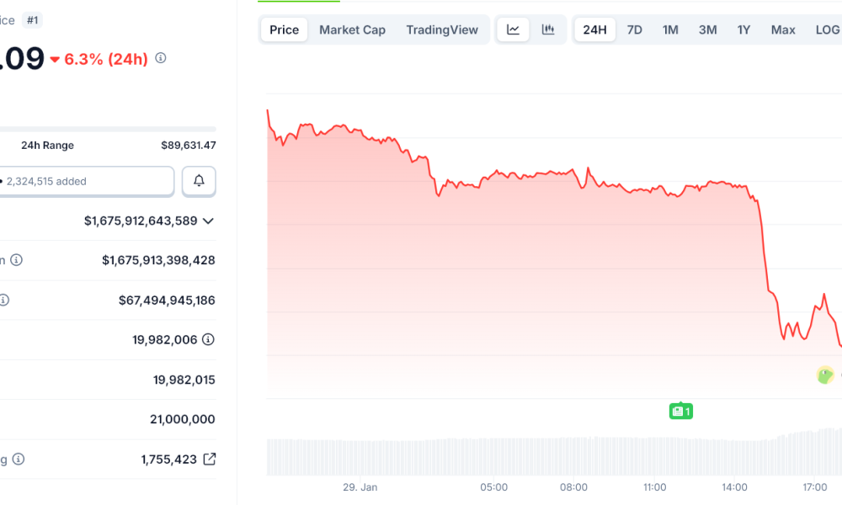This screenshot has width=842, height=505.
Task: Click info icon next to the 6.3% change
Action: click(160, 59)
